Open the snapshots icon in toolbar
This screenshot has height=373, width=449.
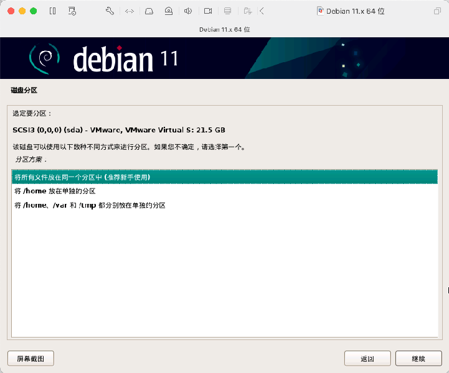72,11
